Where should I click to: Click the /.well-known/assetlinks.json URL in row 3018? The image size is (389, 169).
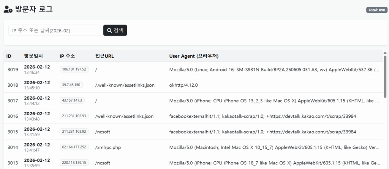125,85
